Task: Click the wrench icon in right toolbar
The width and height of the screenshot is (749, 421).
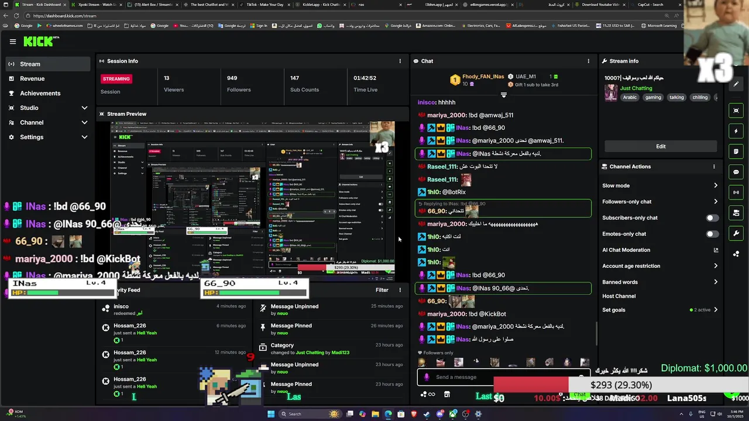Action: pyautogui.click(x=736, y=233)
